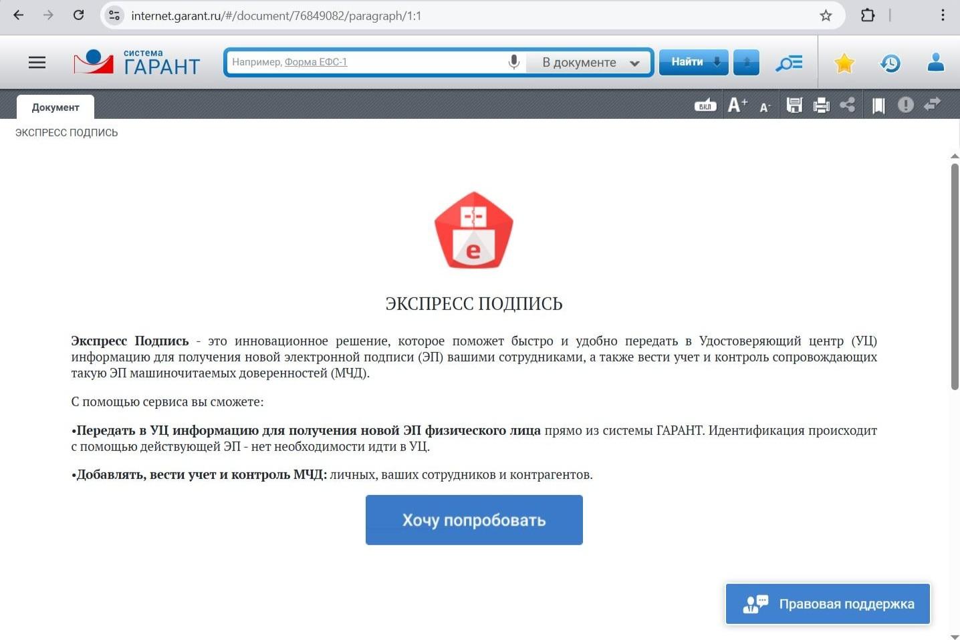Open favorites with the star icon
The height and width of the screenshot is (640, 960).
coord(844,63)
